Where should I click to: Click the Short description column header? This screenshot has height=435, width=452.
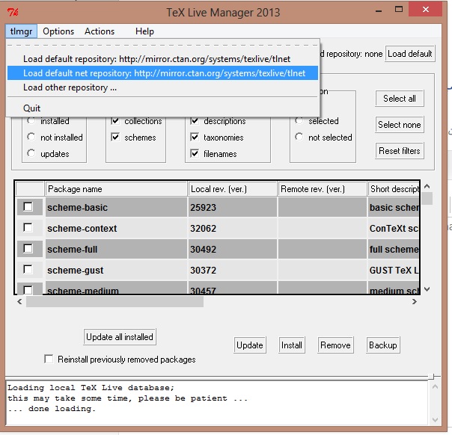click(x=394, y=189)
